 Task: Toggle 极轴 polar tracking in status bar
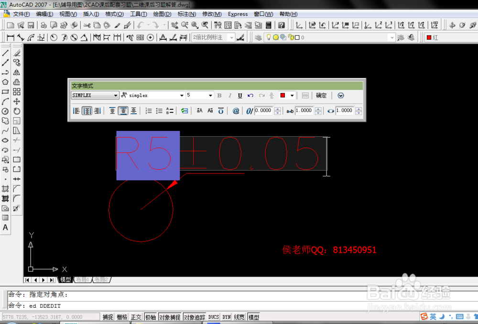point(151,317)
